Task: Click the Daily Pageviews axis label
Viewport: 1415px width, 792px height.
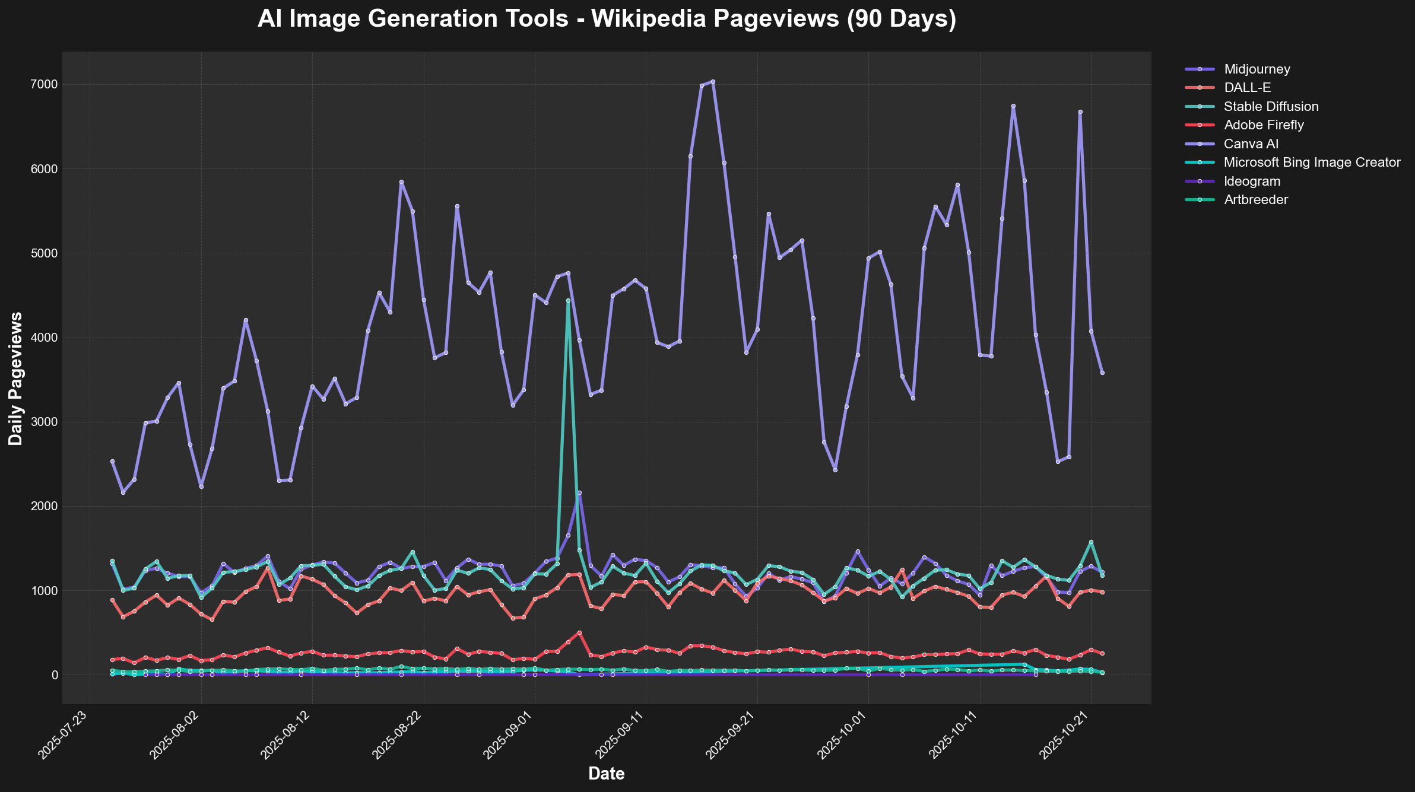Action: click(x=16, y=378)
